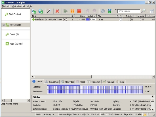Click the green download arrow status icon
Viewport: 156px width, 117px height.
33,19
